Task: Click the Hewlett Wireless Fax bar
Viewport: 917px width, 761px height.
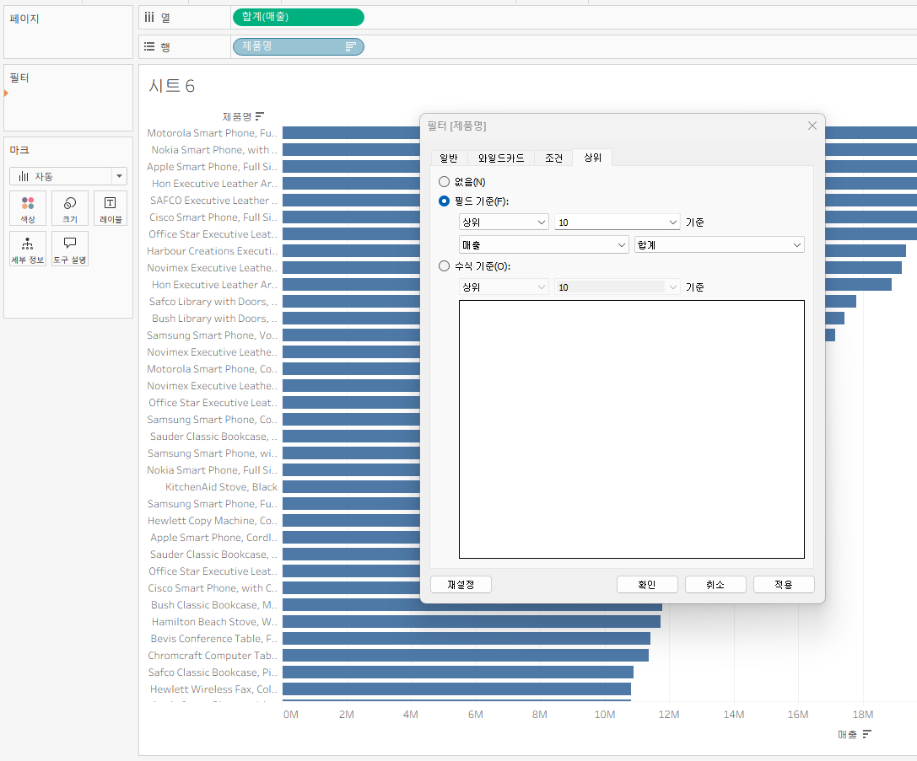Action: pyautogui.click(x=456, y=689)
